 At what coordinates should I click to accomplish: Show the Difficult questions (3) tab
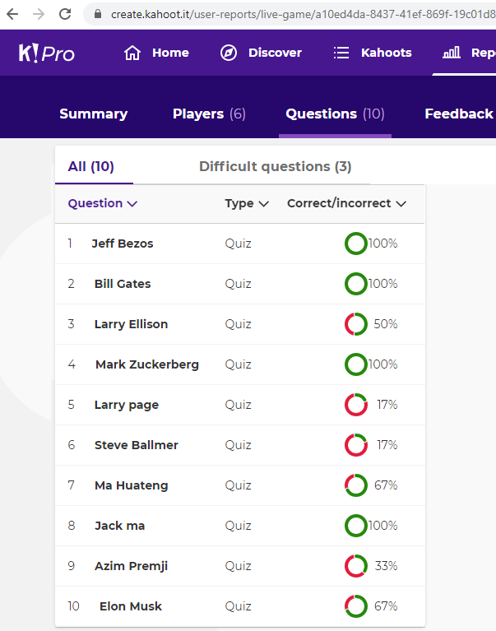point(275,166)
